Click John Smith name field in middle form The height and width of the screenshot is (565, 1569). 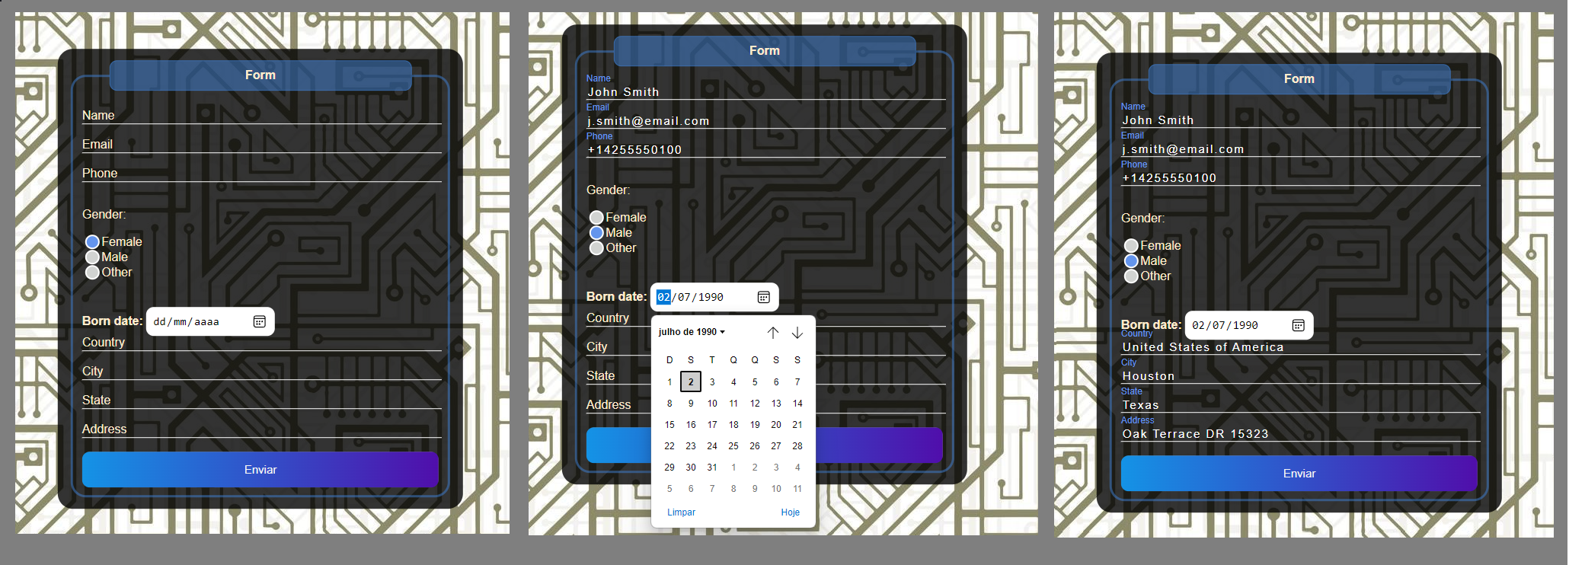(x=765, y=92)
